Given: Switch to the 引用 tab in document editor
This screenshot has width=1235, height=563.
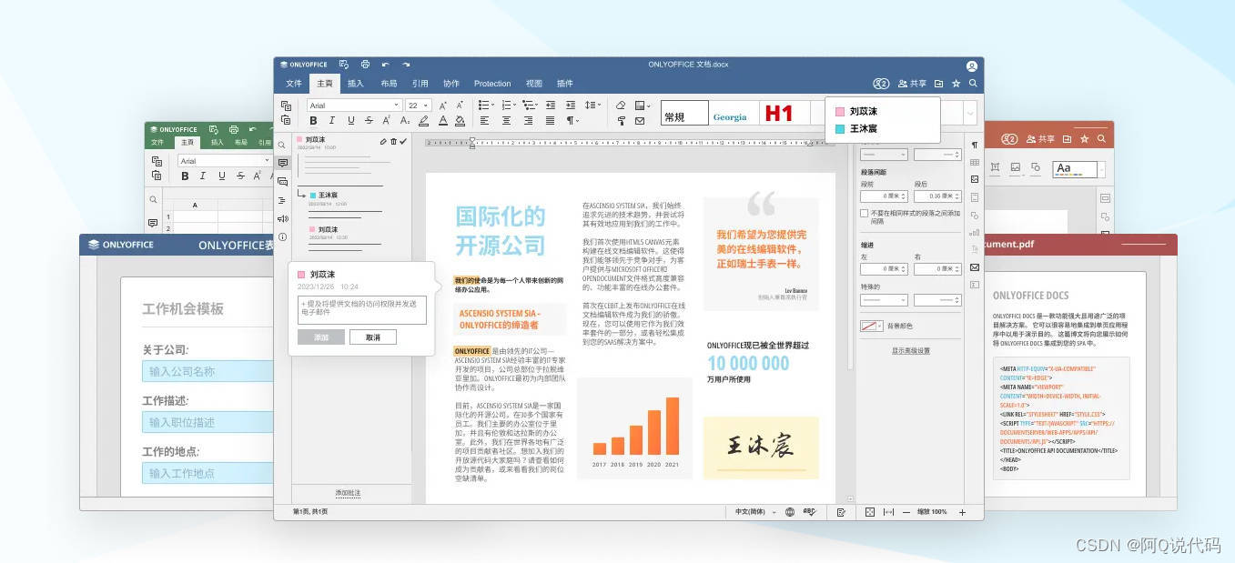Looking at the screenshot, I should (x=420, y=84).
